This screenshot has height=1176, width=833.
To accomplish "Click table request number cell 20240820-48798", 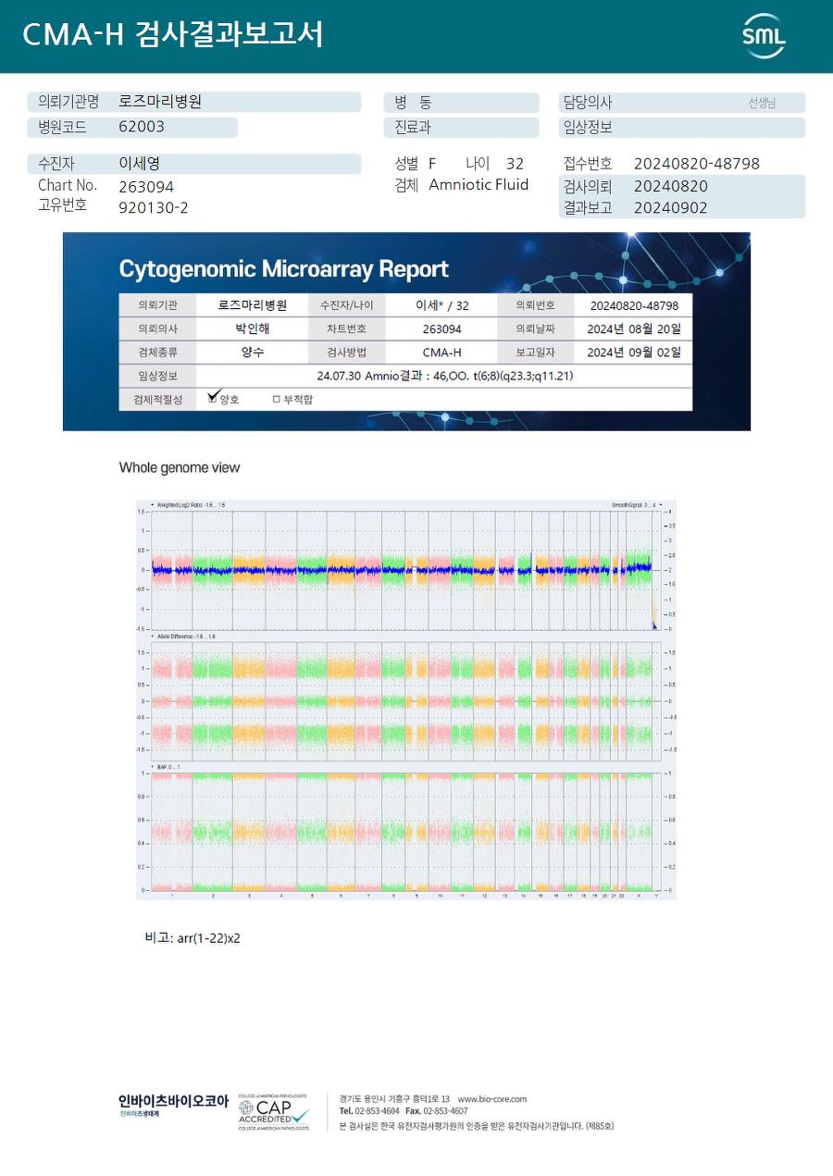I will pyautogui.click(x=634, y=305).
